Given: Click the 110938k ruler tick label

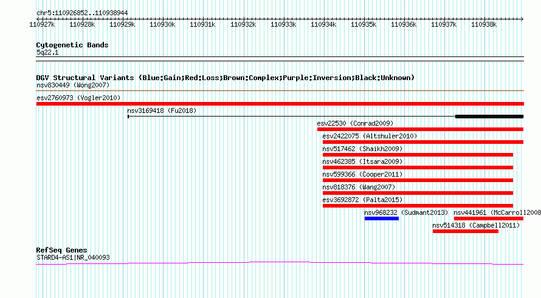Looking at the screenshot, I should coord(484,24).
